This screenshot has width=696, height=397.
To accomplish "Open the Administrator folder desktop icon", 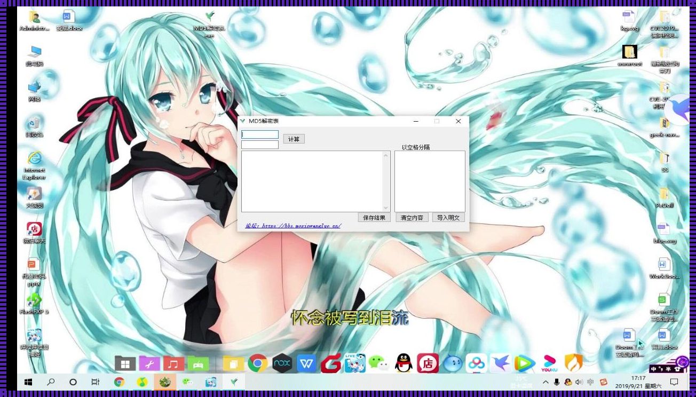I will (34, 21).
